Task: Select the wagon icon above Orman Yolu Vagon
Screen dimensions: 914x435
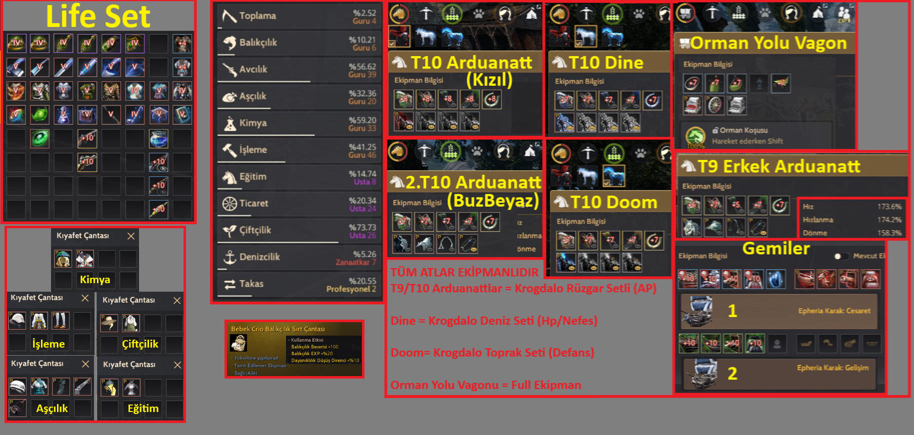Action: 685,13
